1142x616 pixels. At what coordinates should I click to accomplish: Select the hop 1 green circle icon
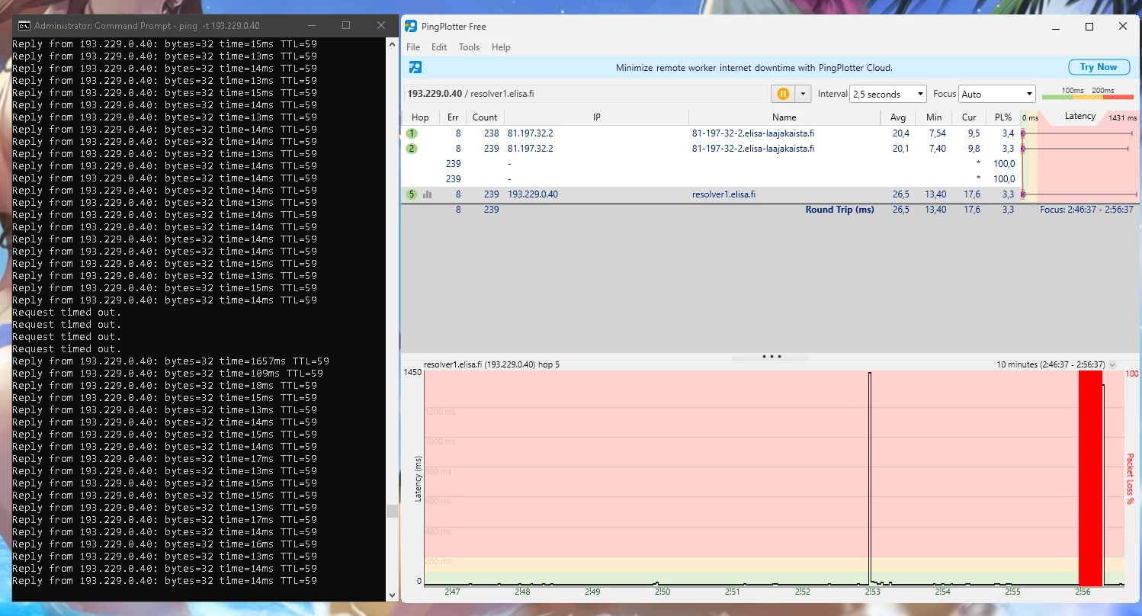coord(412,133)
